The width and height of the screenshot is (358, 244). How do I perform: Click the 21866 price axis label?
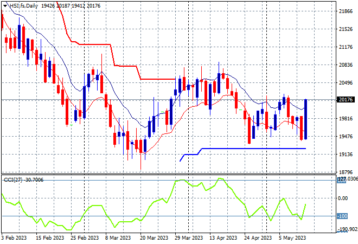[x=346, y=11]
